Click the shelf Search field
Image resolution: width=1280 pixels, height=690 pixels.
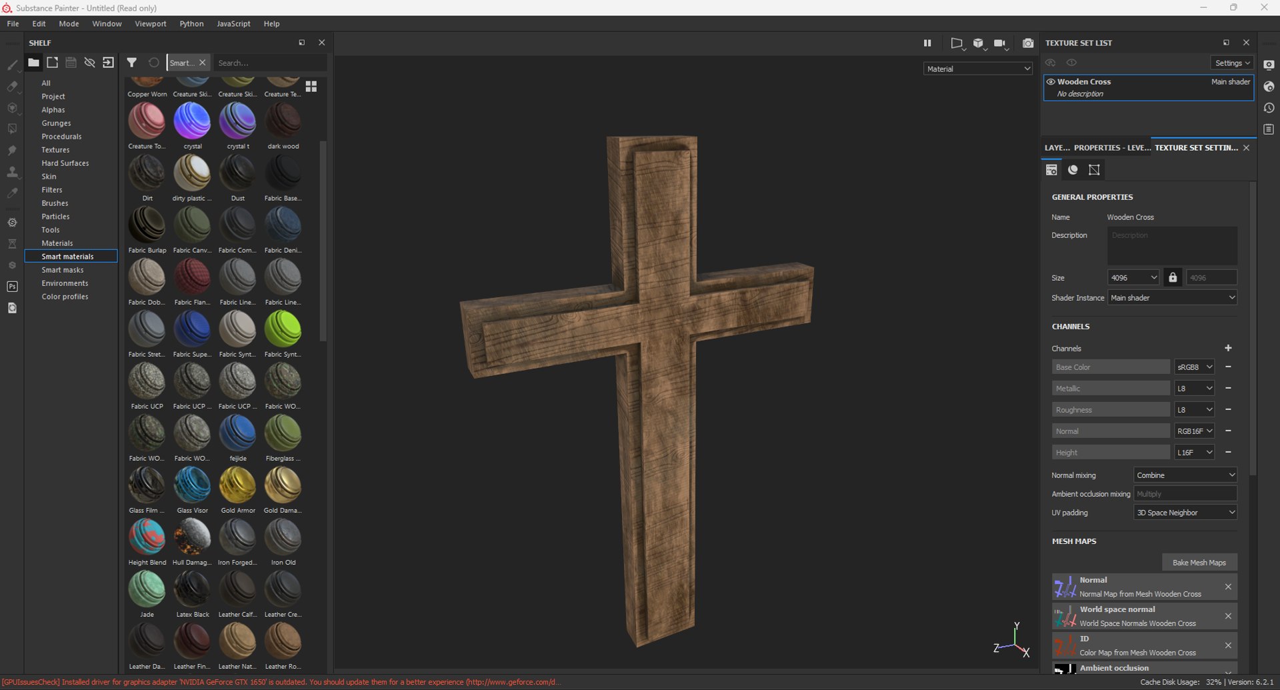[270, 63]
